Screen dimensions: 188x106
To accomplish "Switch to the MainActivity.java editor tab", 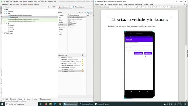I will point(79,7).
